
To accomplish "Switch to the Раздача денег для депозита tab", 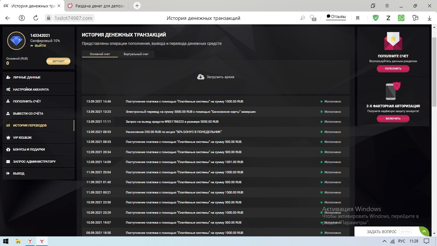I will (x=96, y=6).
